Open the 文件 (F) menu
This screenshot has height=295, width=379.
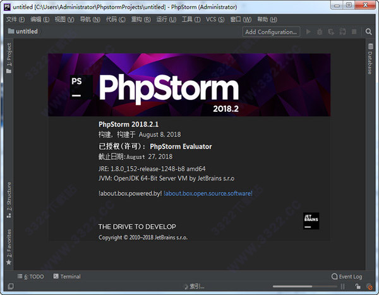point(15,20)
